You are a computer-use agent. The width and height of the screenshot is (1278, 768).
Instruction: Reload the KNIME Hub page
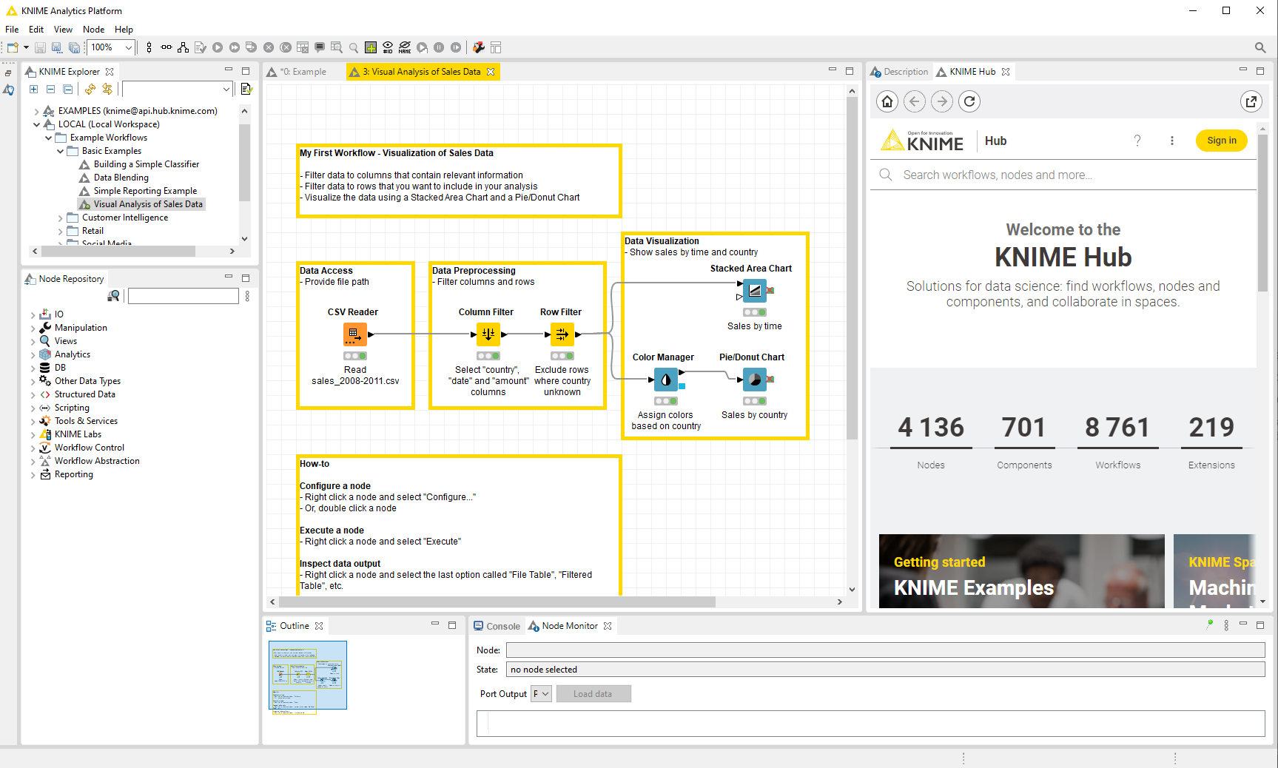[969, 101]
